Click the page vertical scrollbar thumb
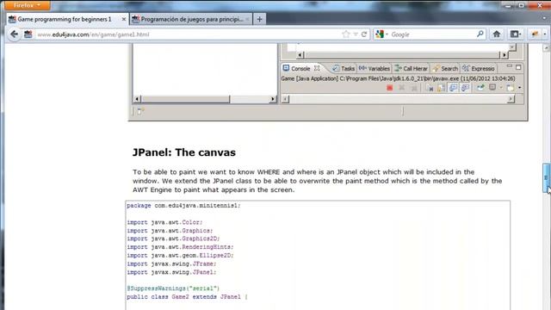 (x=546, y=178)
